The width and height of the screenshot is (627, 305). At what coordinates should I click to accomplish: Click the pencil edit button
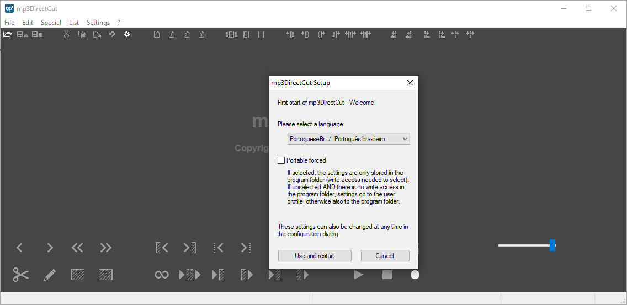50,275
